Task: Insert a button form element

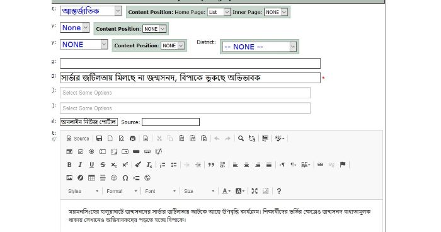Action: pos(136,152)
